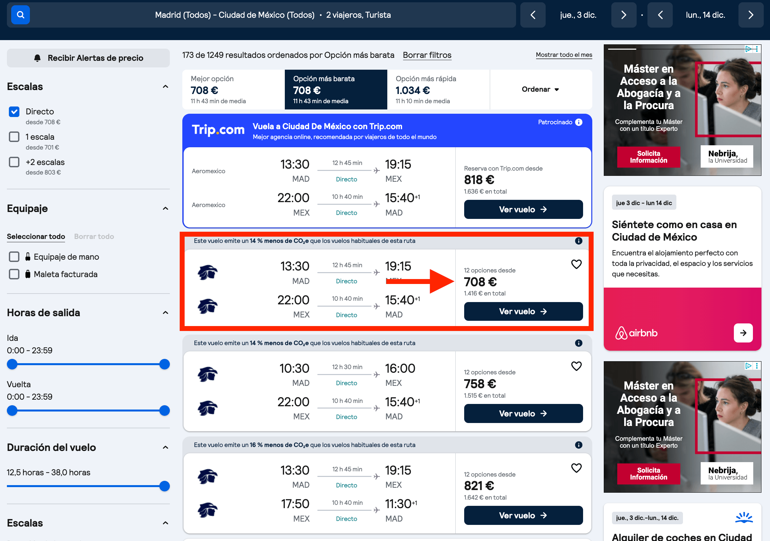
Task: Click the car rental card logo icon
Action: pyautogui.click(x=743, y=518)
